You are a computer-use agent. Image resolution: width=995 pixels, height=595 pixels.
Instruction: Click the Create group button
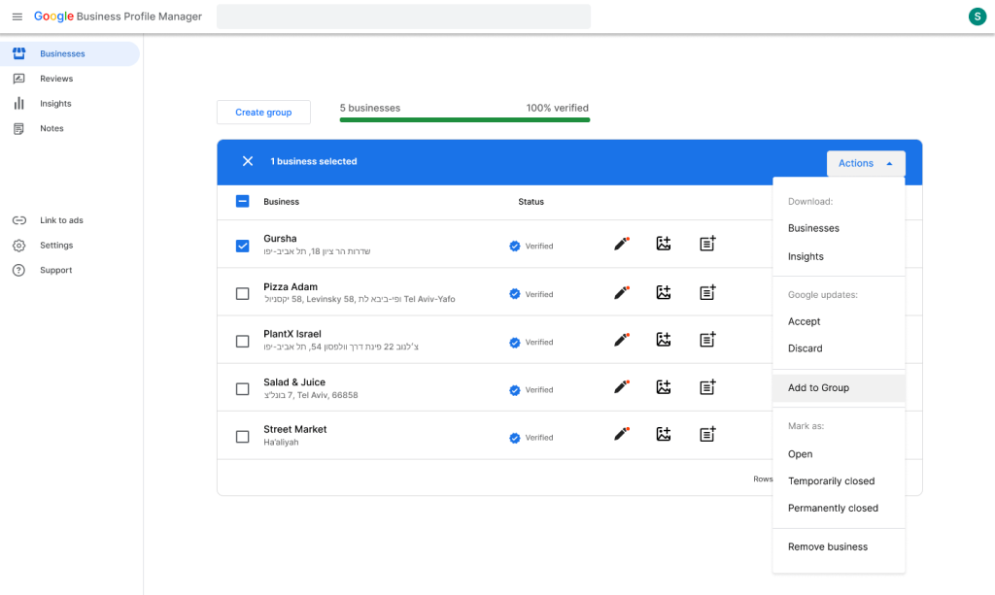click(x=263, y=113)
